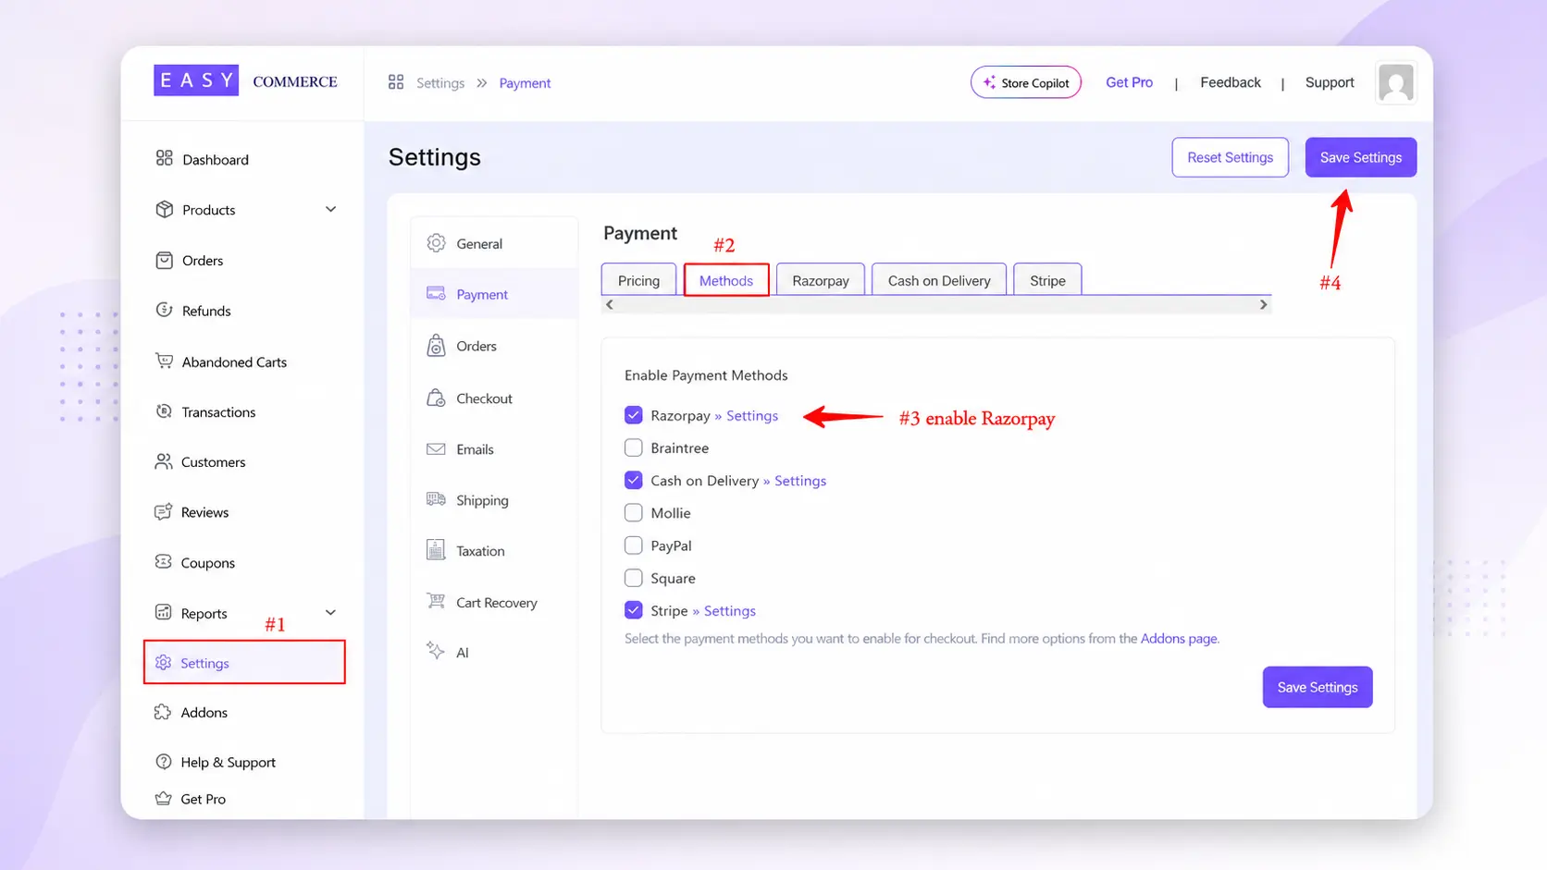Click the General settings gear icon
Screen dimensions: 1547x870
point(436,243)
